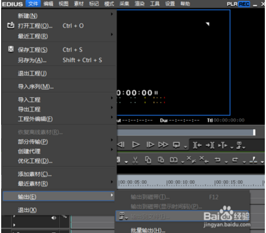Click the paste icon in timeline toolbar
This screenshot has height=233, width=266.
[x=161, y=160]
